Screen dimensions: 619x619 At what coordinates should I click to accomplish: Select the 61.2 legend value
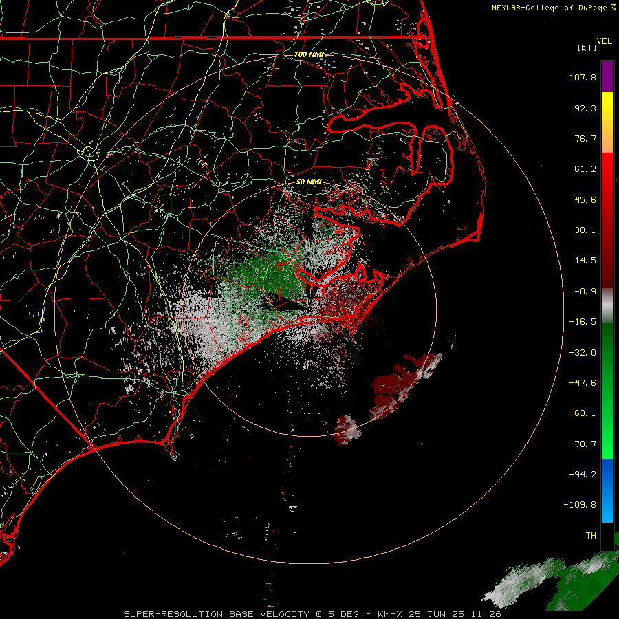coord(585,169)
